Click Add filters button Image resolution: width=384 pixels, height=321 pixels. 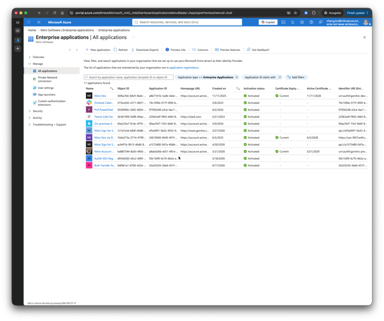pyautogui.click(x=296, y=77)
